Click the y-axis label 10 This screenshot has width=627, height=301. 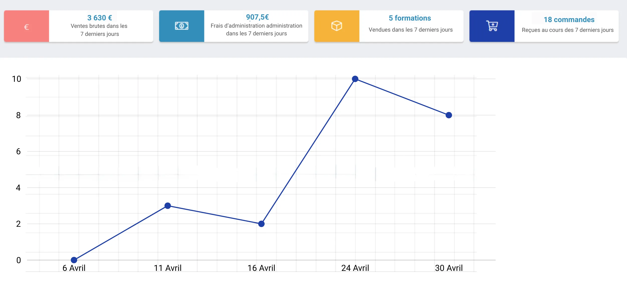[17, 79]
